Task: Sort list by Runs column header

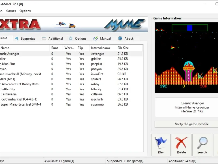Action: [56, 48]
